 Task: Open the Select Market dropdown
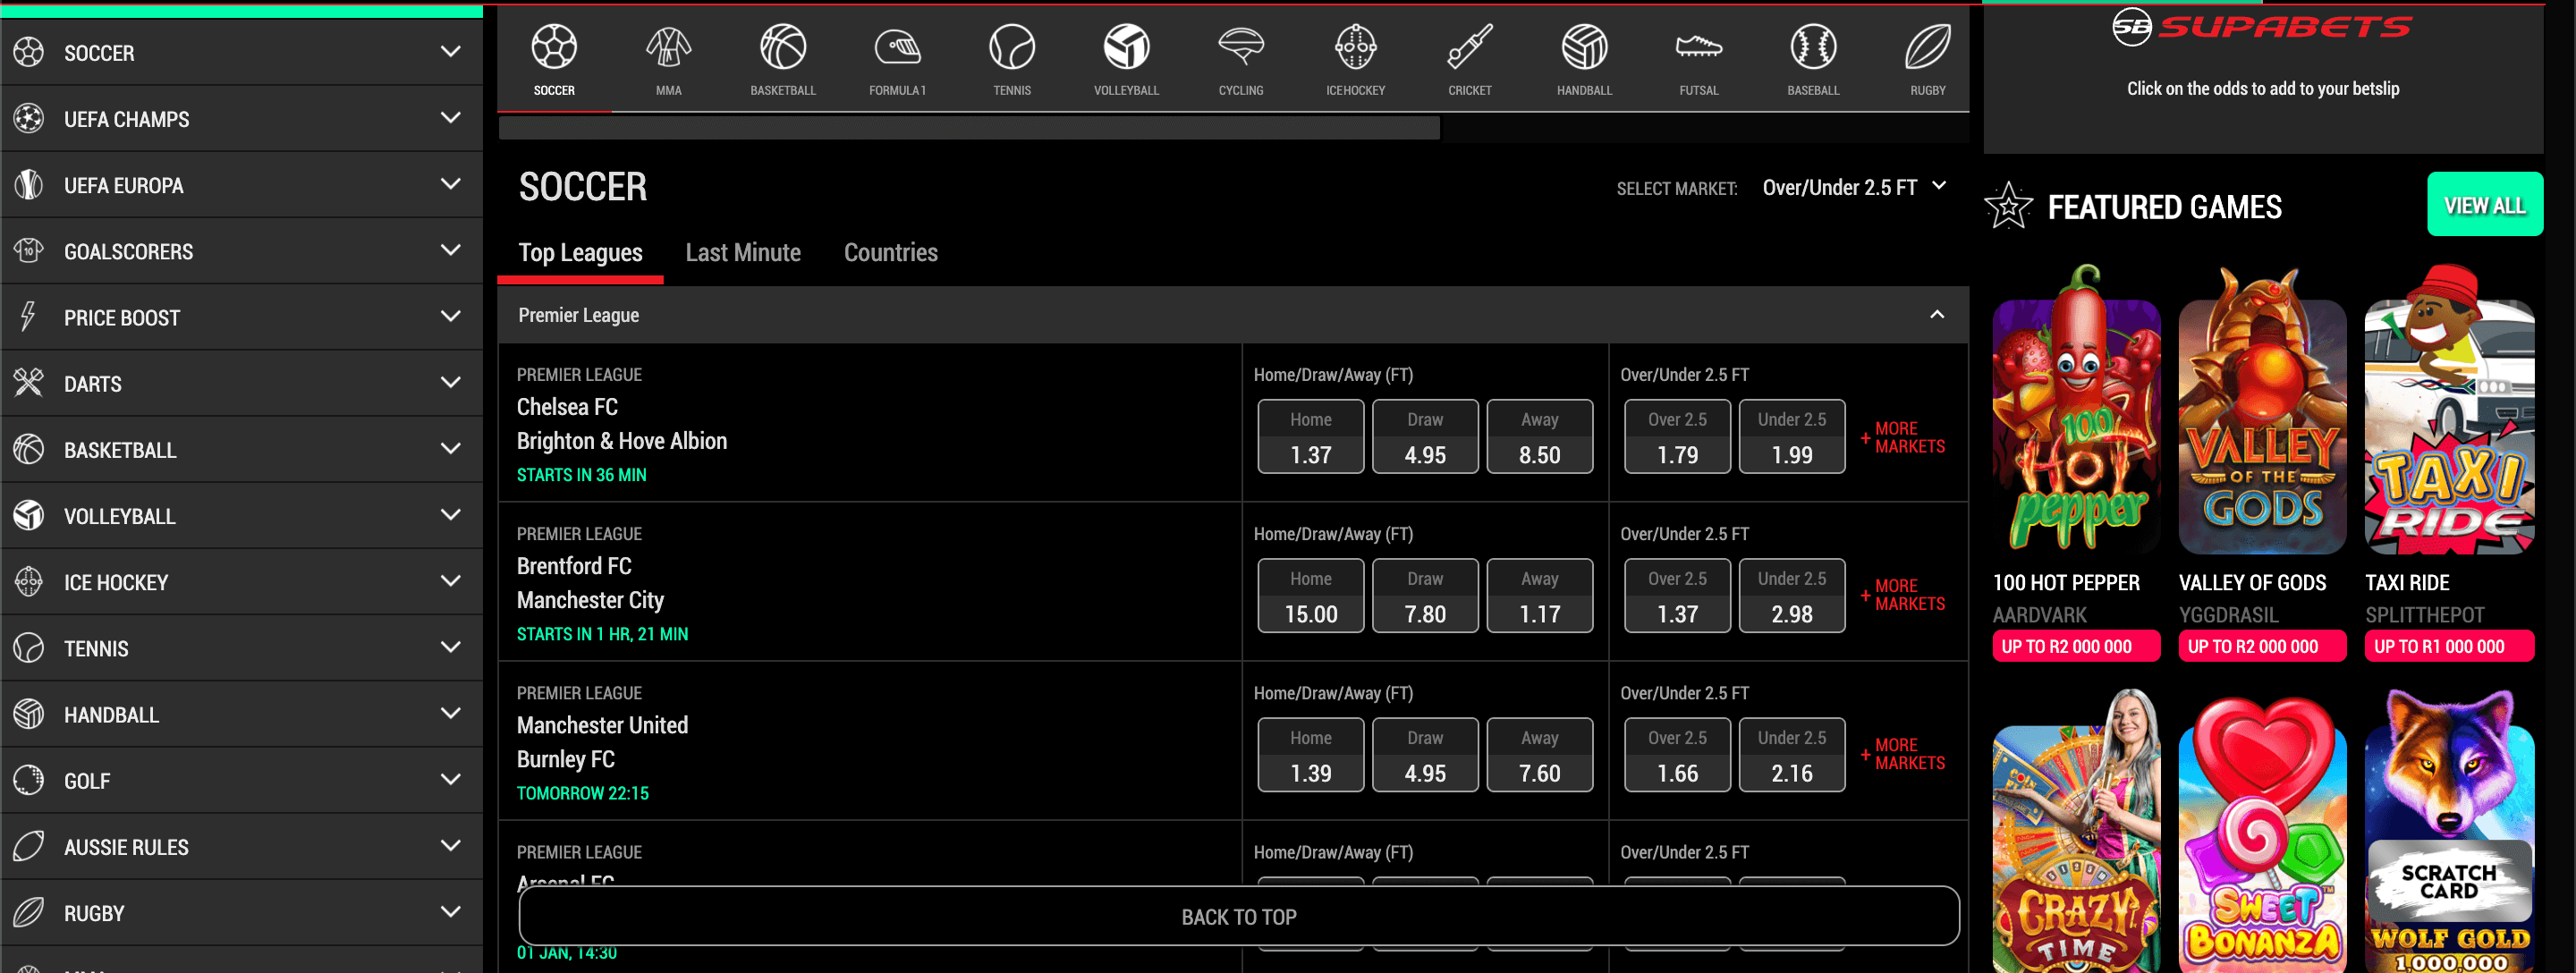click(1854, 188)
